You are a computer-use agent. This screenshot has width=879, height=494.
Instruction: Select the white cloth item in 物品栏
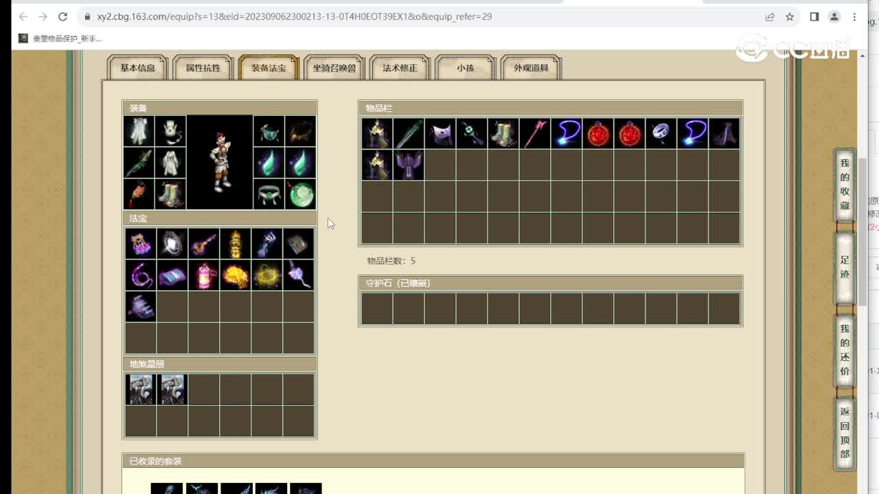click(440, 133)
